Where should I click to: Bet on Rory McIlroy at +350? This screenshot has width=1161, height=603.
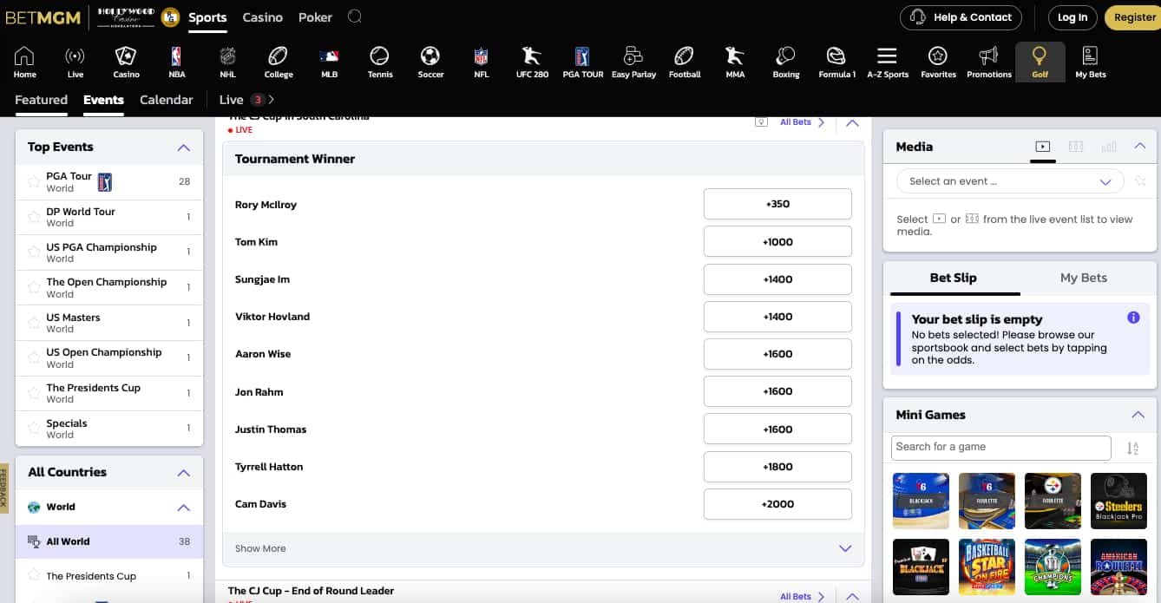tap(777, 204)
